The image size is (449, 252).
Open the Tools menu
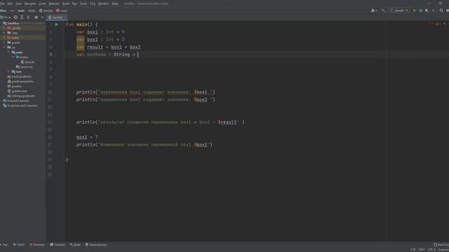83,3
